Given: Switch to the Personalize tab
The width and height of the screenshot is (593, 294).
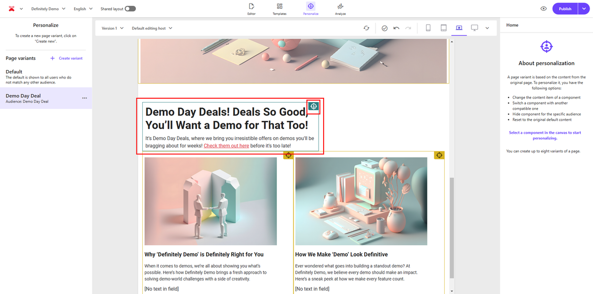Looking at the screenshot, I should 310,8.
